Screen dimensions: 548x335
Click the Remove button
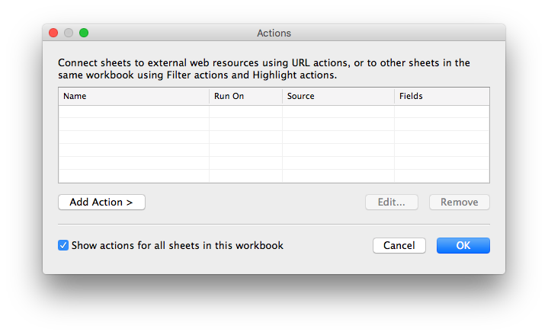pos(460,202)
